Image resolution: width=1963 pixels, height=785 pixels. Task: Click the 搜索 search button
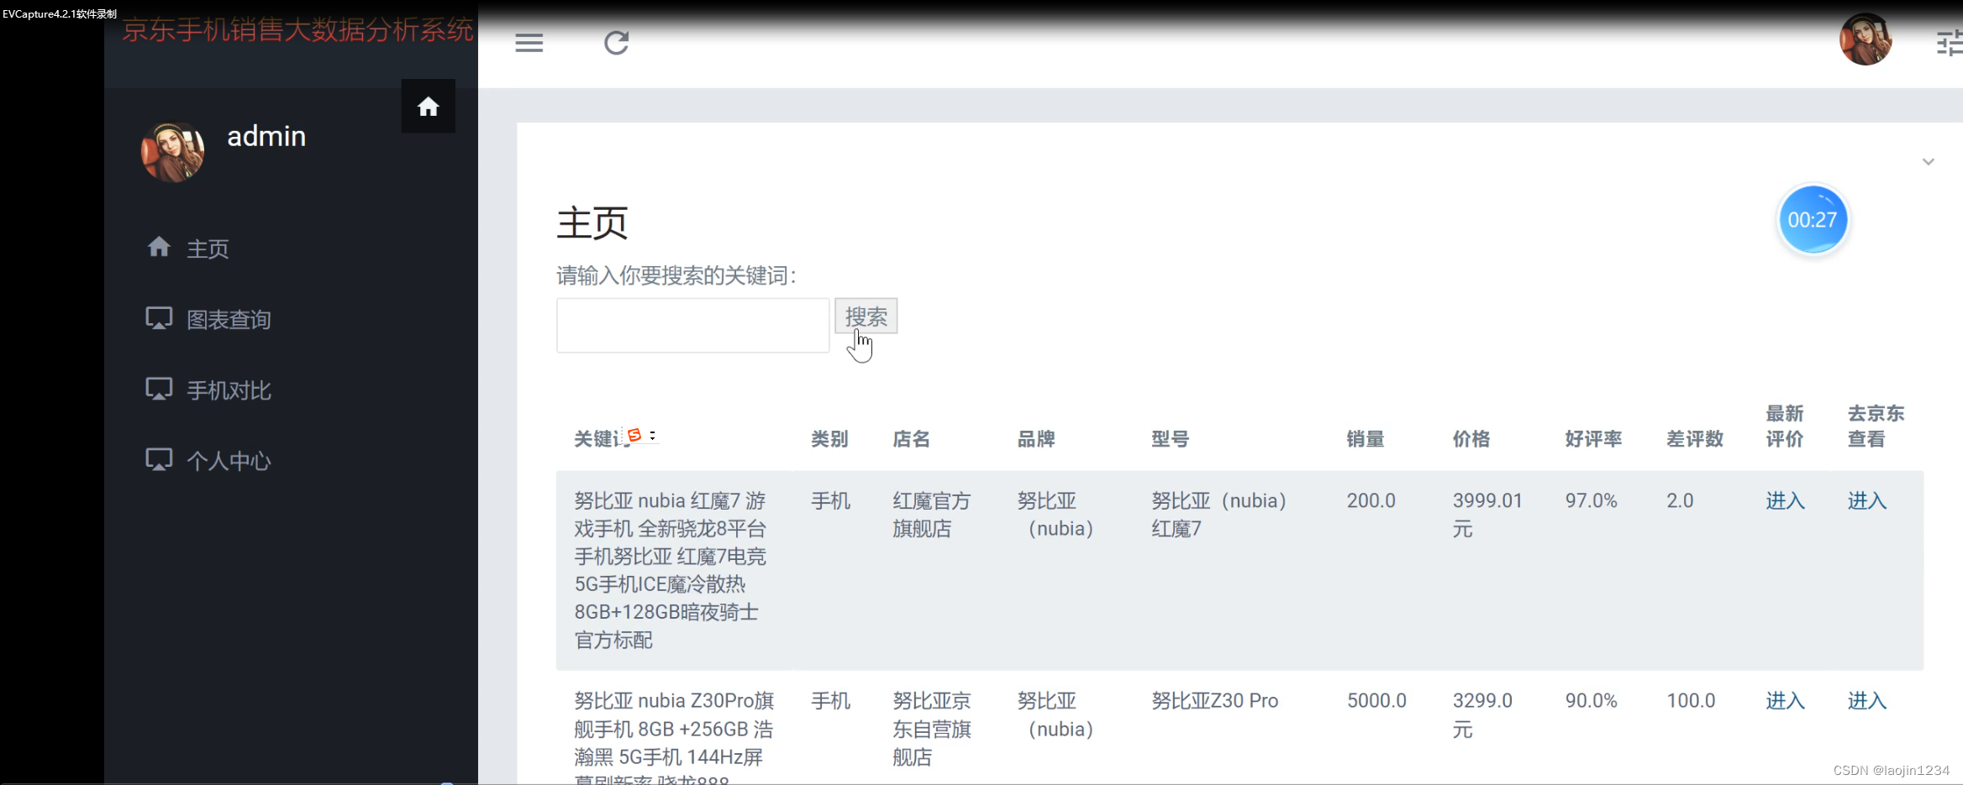point(866,317)
